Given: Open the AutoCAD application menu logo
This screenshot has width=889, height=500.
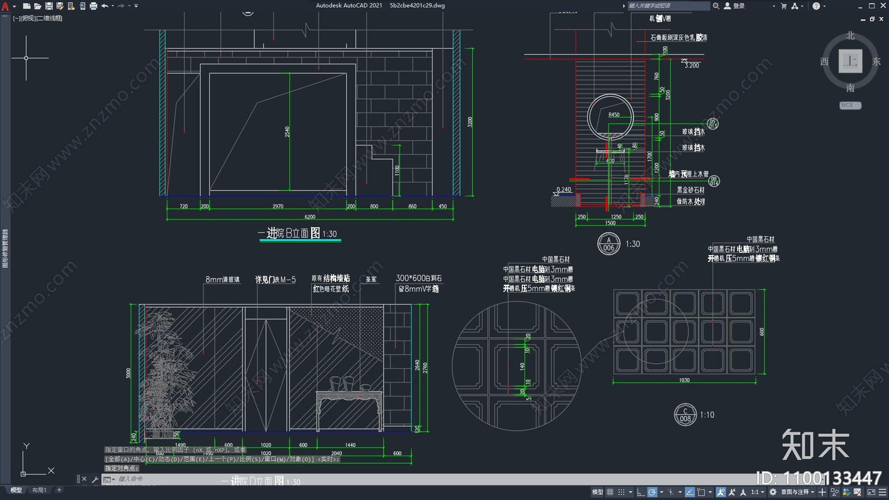Looking at the screenshot, I should point(6,6).
